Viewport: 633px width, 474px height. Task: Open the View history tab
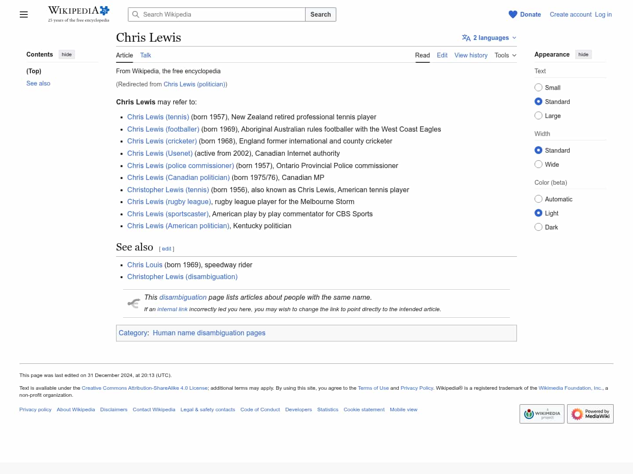(x=471, y=55)
